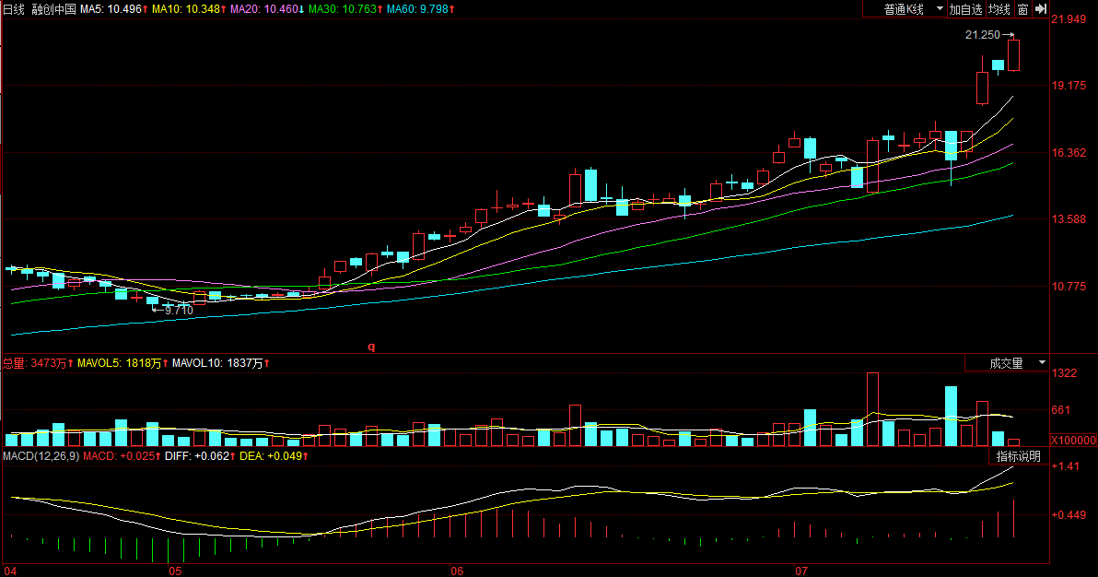This screenshot has height=577, width=1098.
Task: Click the MA10: 10.348 label
Action: click(189, 9)
